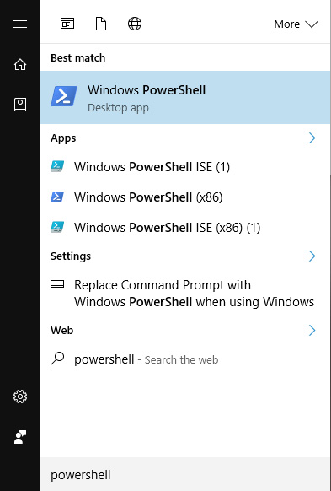Open the hamburger menu icon
This screenshot has width=331, height=491.
[x=20, y=24]
